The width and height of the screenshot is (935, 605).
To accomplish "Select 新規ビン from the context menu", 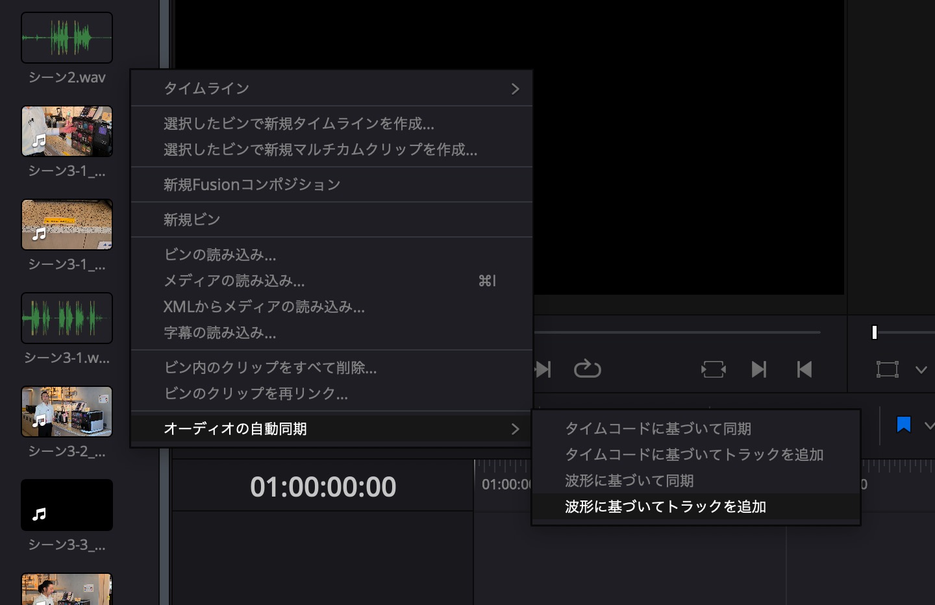I will point(192,220).
